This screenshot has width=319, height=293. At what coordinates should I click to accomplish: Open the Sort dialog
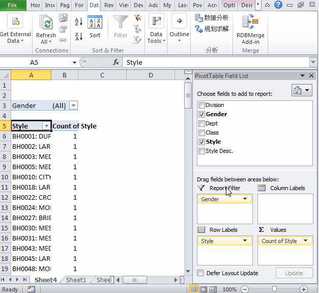click(x=95, y=26)
